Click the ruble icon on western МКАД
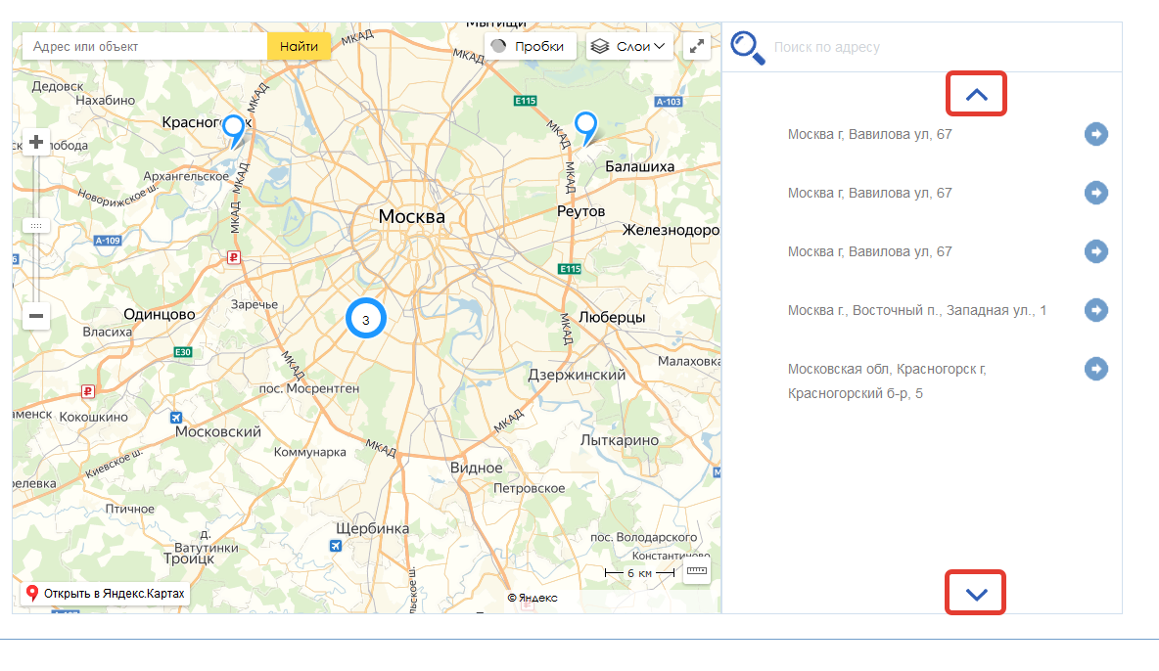Screen dimensions: 1159x671 point(234,258)
